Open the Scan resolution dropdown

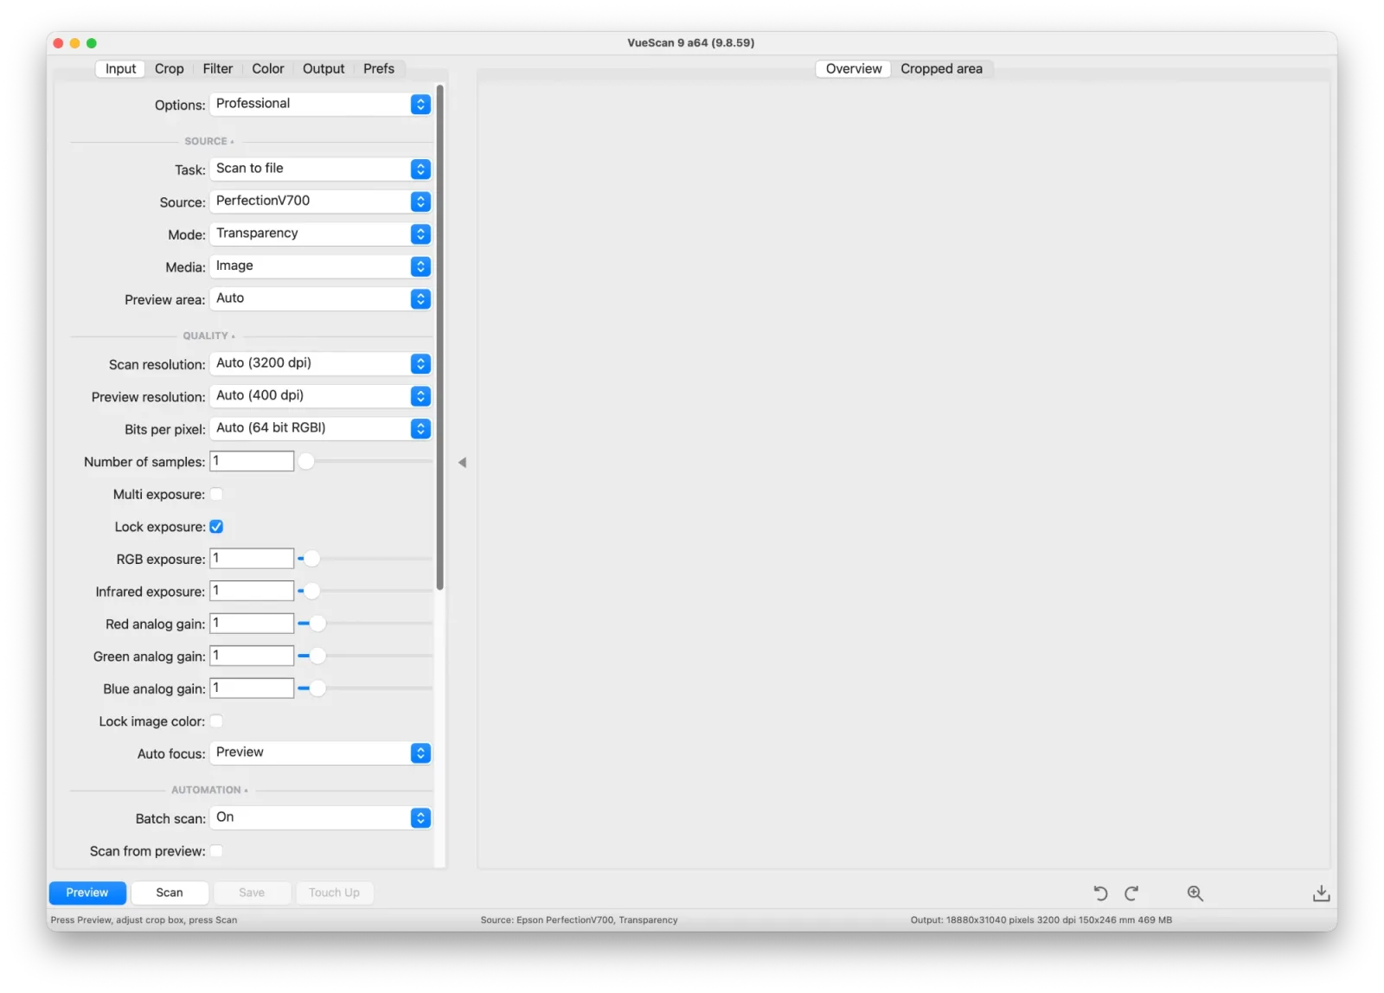click(x=320, y=363)
